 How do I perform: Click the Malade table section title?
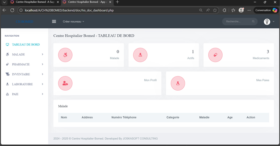(63, 106)
